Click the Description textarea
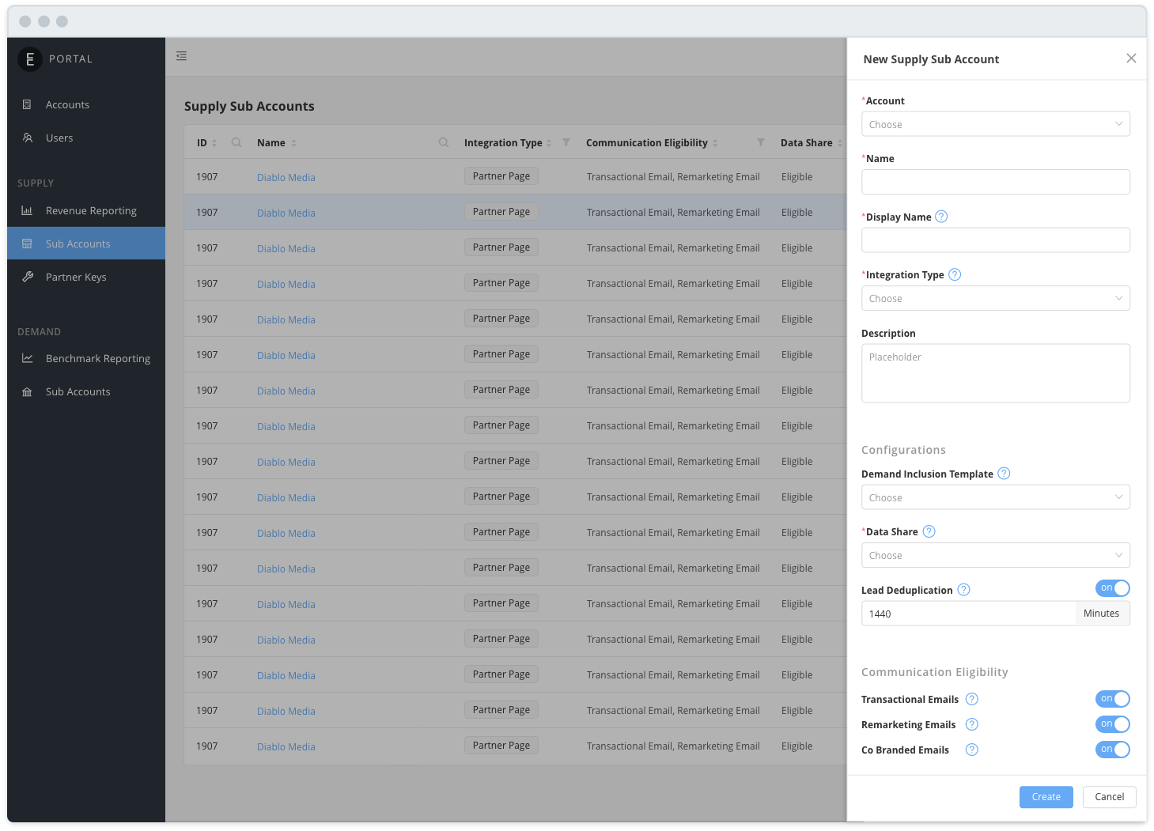This screenshot has height=831, width=1154. pos(996,373)
